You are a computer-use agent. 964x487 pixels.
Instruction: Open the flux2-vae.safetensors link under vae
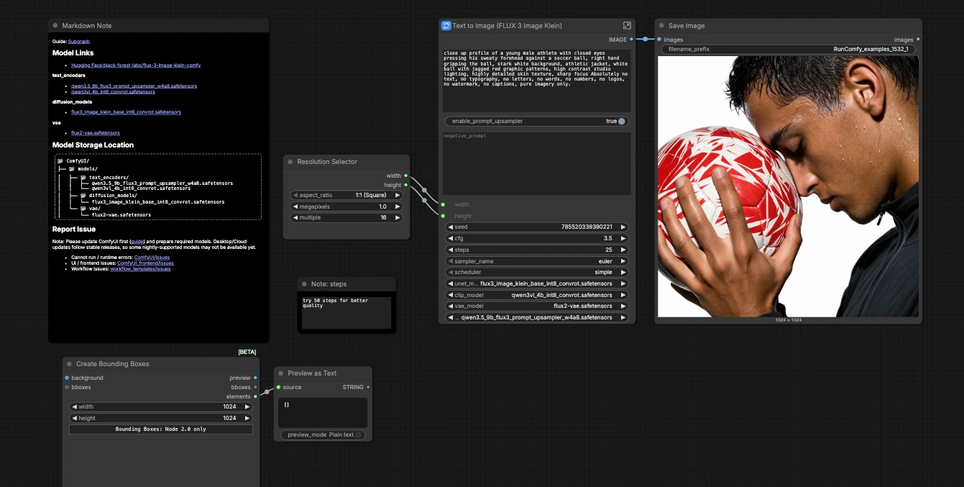(x=96, y=133)
